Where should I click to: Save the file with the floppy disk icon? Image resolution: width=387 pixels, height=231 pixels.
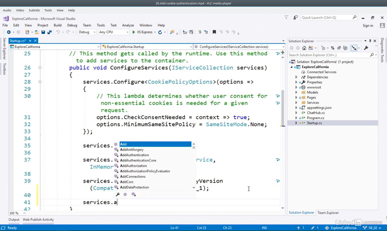(43, 32)
